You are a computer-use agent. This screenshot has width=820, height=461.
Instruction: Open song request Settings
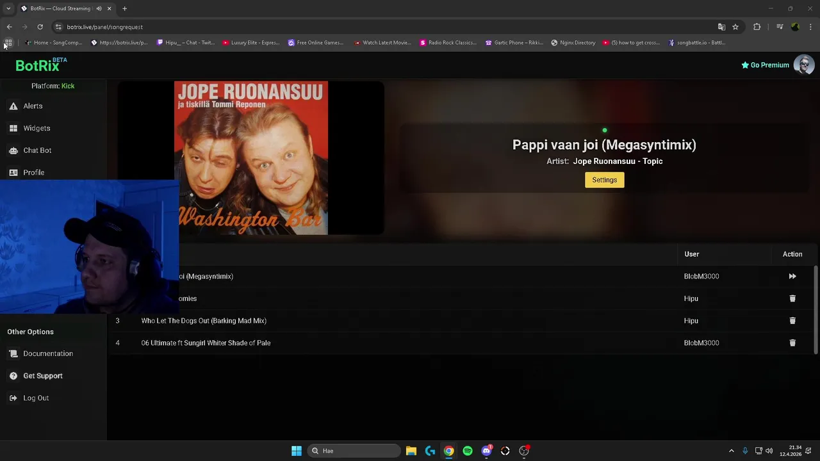[x=604, y=180]
